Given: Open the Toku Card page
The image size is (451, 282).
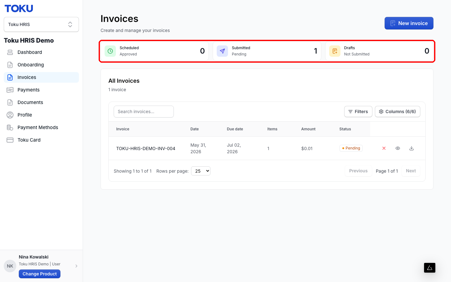Looking at the screenshot, I should [41, 140].
